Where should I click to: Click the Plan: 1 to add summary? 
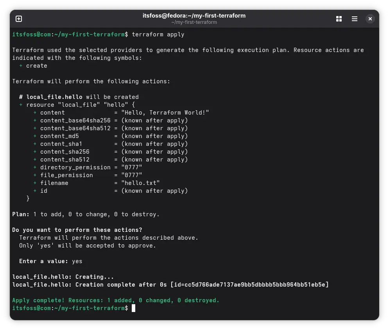(85, 214)
